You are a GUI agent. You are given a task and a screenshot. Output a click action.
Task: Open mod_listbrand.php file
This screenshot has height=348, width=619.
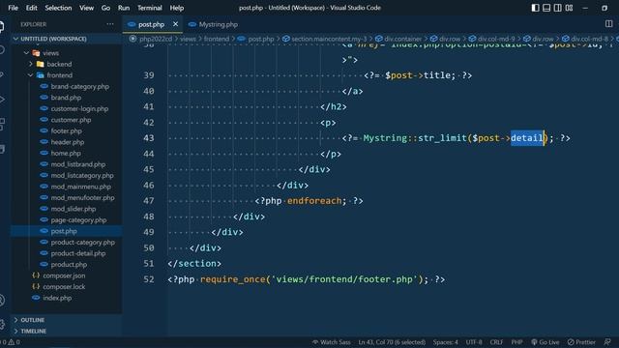(77, 164)
